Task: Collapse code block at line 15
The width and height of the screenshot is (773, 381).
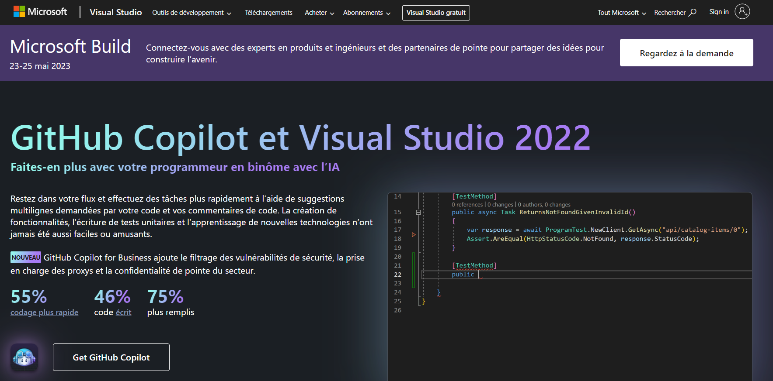Action: 418,213
